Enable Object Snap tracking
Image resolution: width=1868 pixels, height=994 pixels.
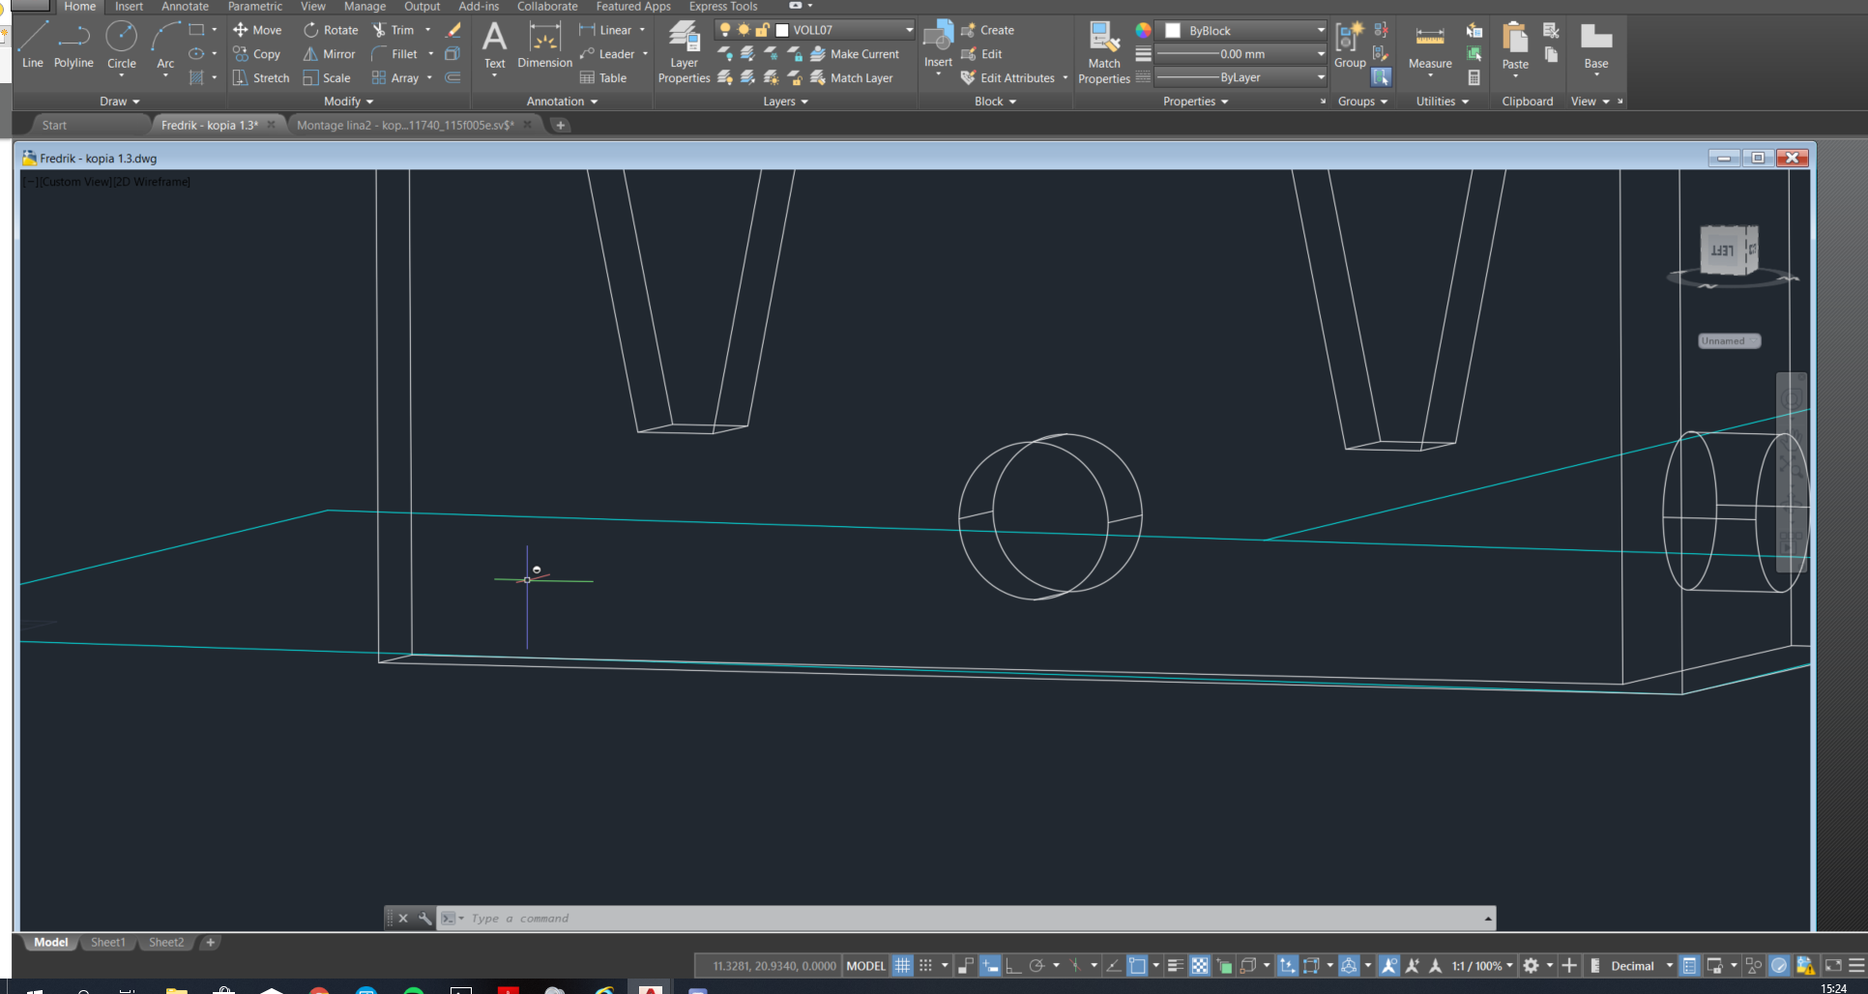coord(1075,965)
